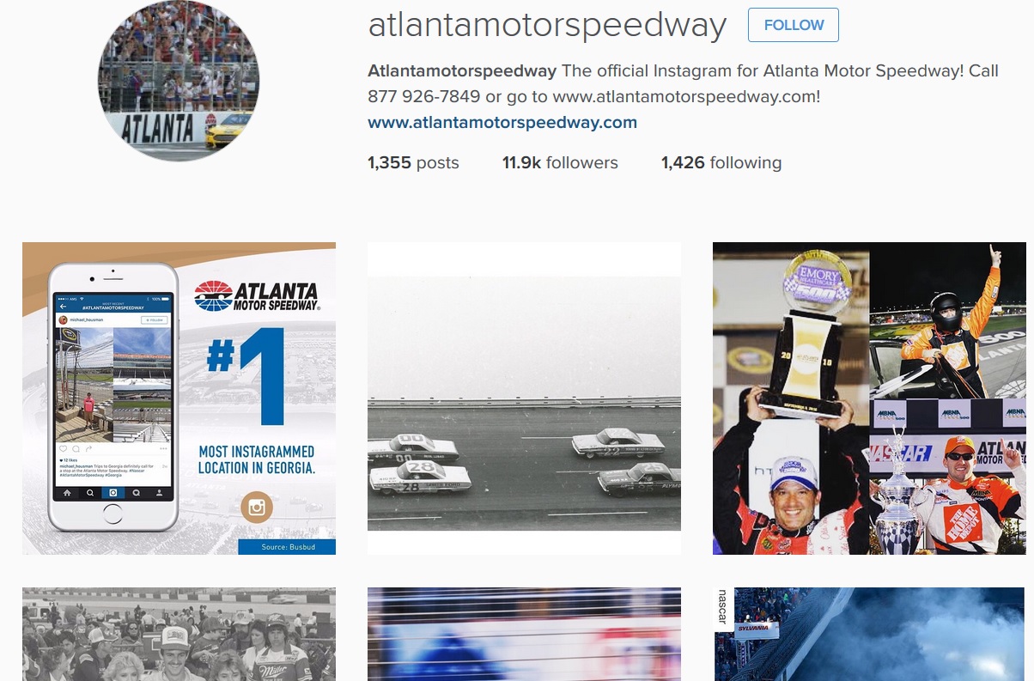View the 1,426 following list
This screenshot has width=1034, height=681.
(x=721, y=162)
